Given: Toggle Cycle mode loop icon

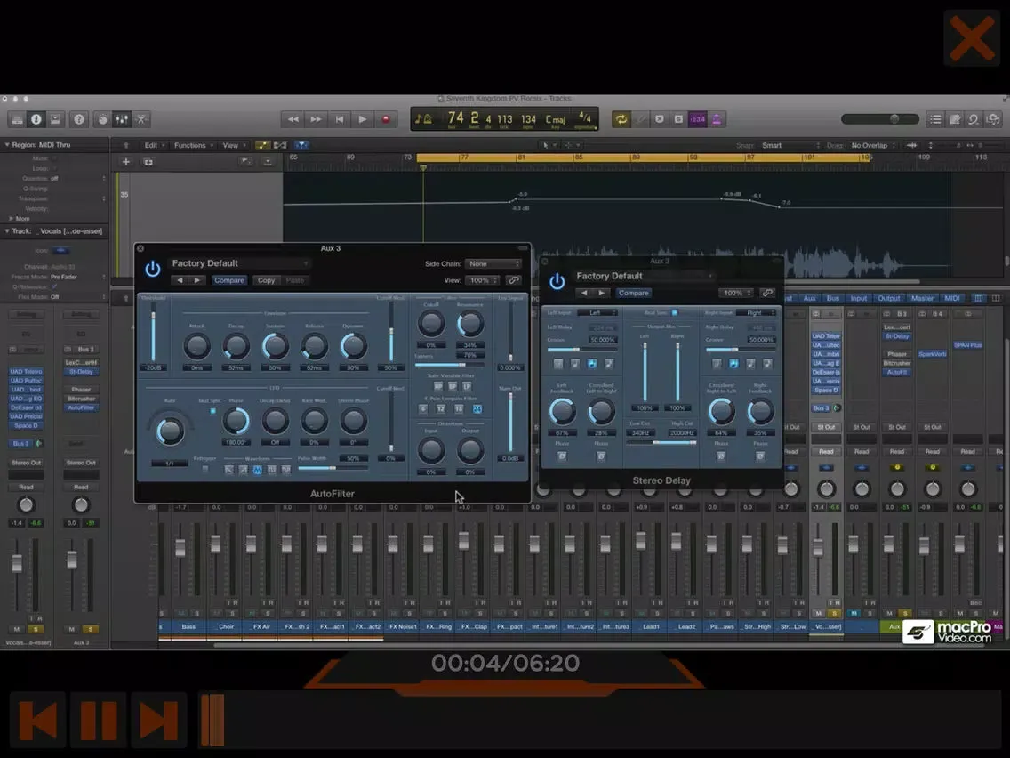Looking at the screenshot, I should [x=621, y=119].
